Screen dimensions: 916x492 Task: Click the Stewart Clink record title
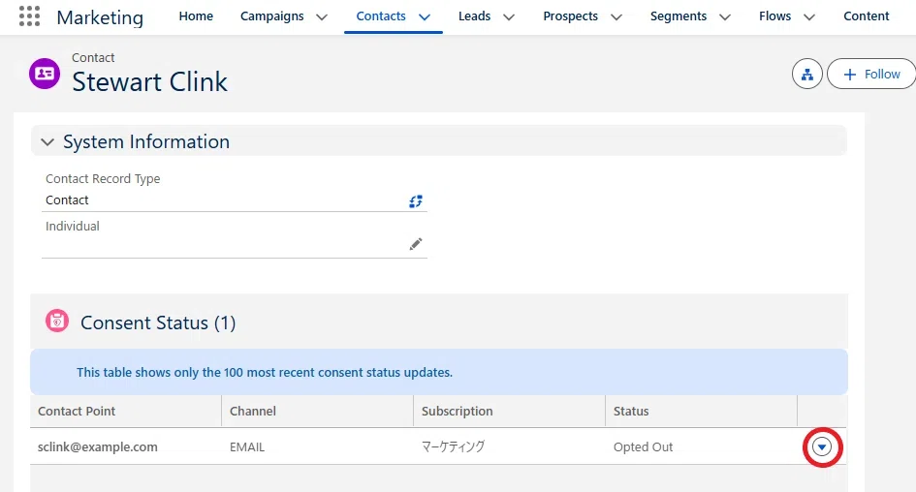coord(149,81)
